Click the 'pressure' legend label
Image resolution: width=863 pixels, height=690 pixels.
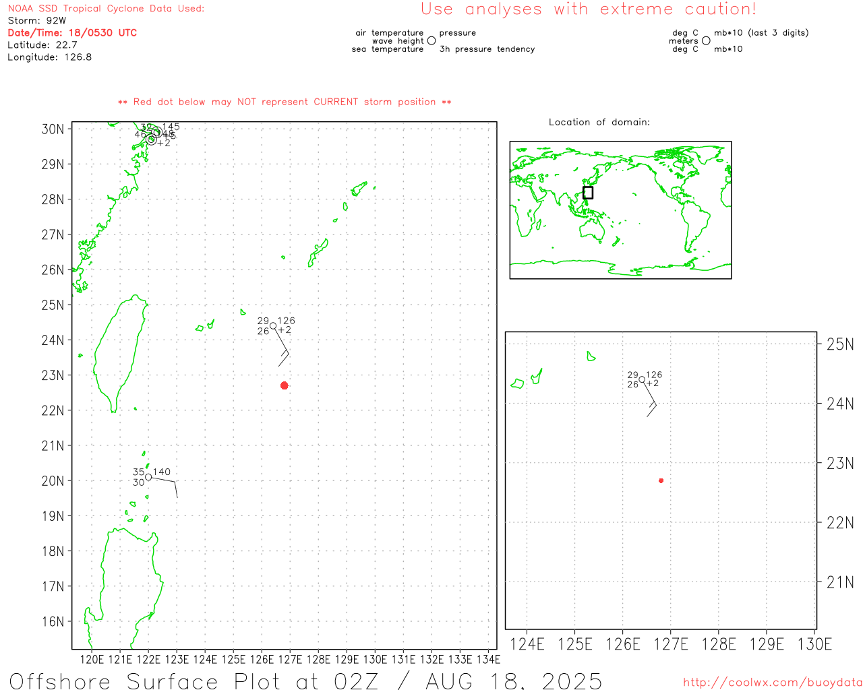click(458, 33)
